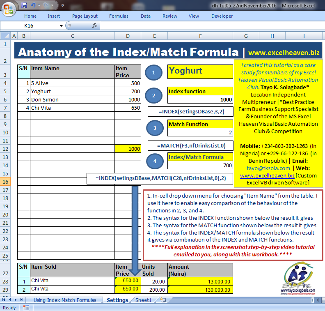Click the =INDEX(setingsDBase,3,2) text box
This screenshot has height=311, width=325.
point(190,112)
